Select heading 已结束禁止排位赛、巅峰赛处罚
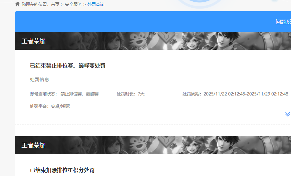This screenshot has height=176, width=291. point(67,66)
